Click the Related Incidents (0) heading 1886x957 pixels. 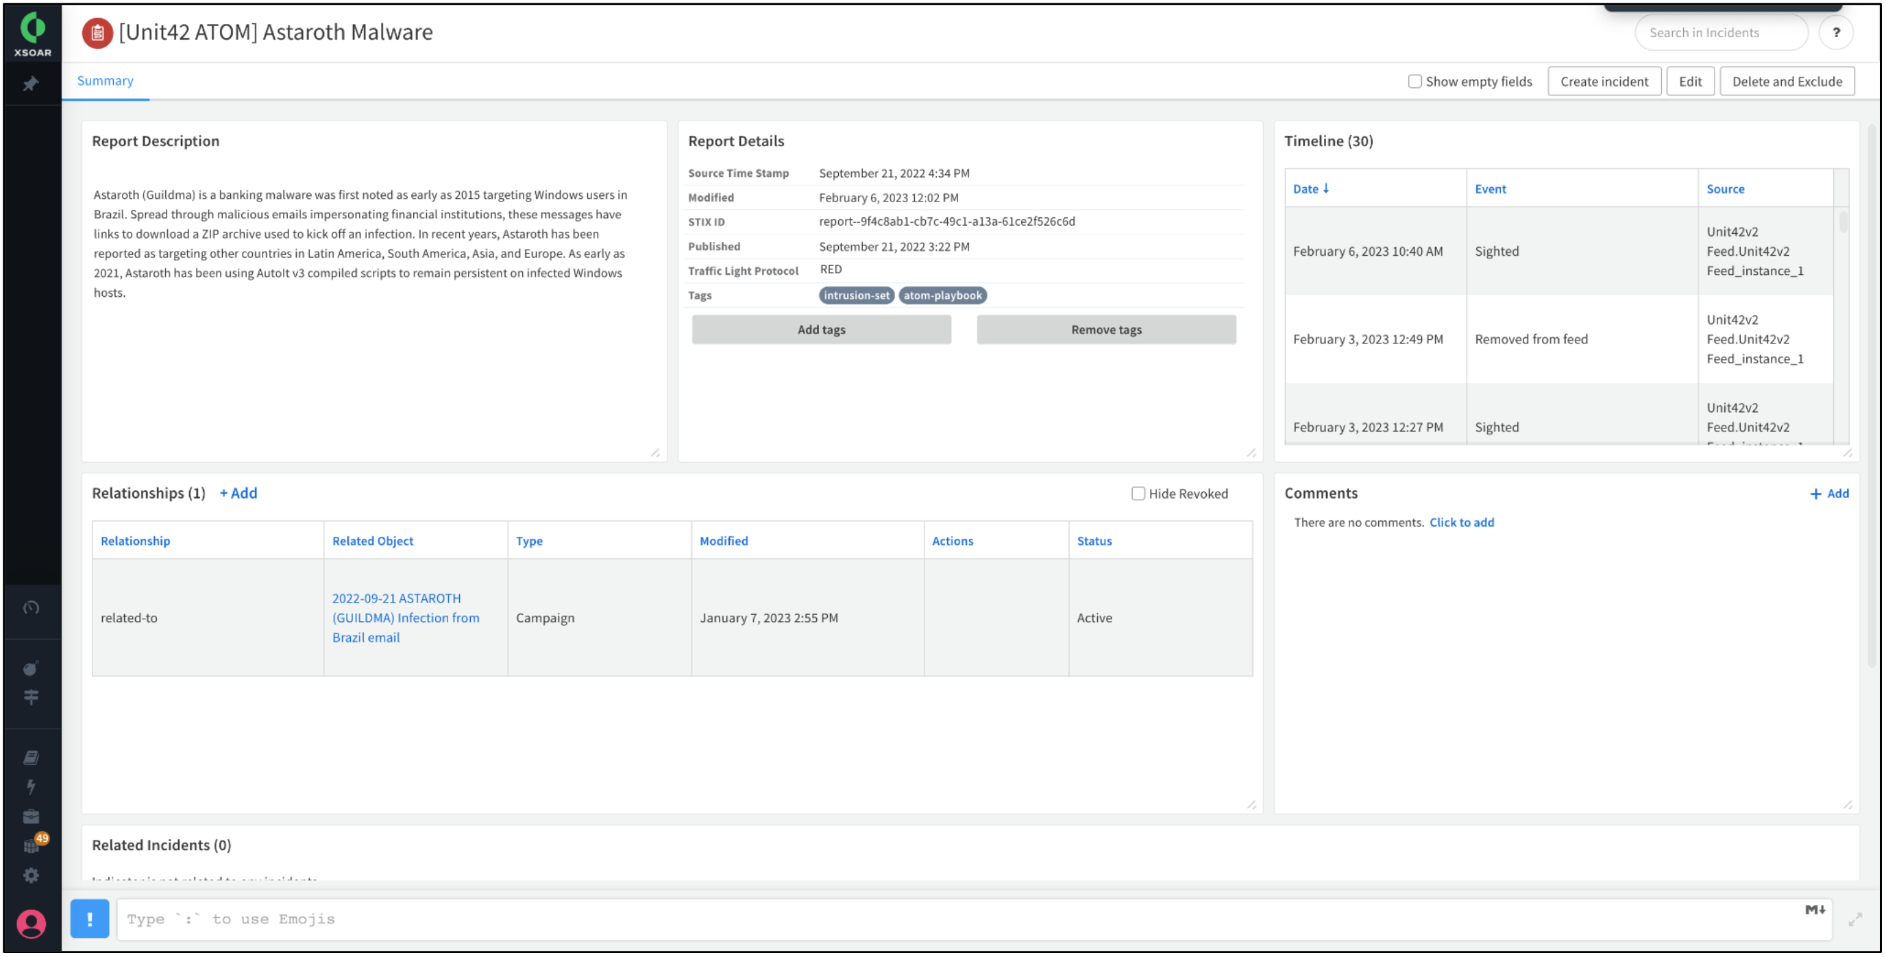point(161,845)
